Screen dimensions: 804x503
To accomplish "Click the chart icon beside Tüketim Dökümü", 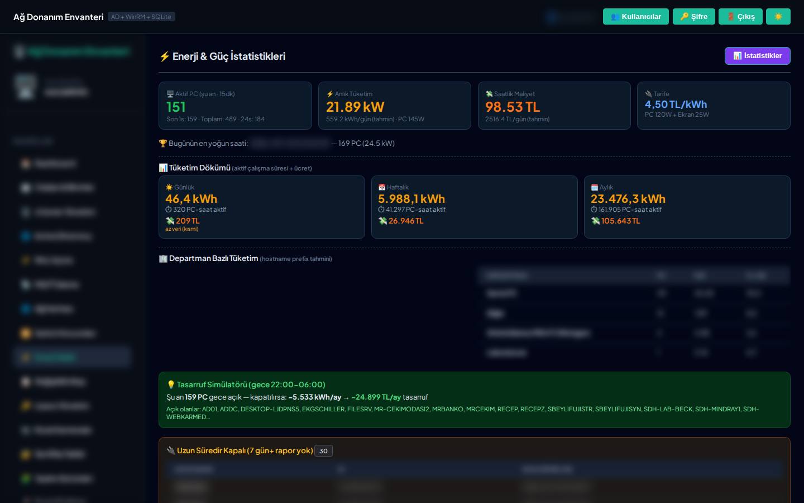I will point(163,168).
